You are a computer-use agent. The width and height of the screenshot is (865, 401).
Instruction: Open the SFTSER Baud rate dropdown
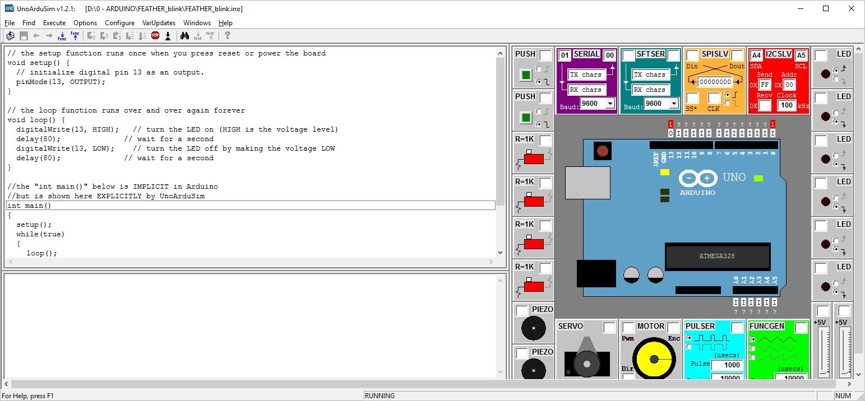(674, 104)
